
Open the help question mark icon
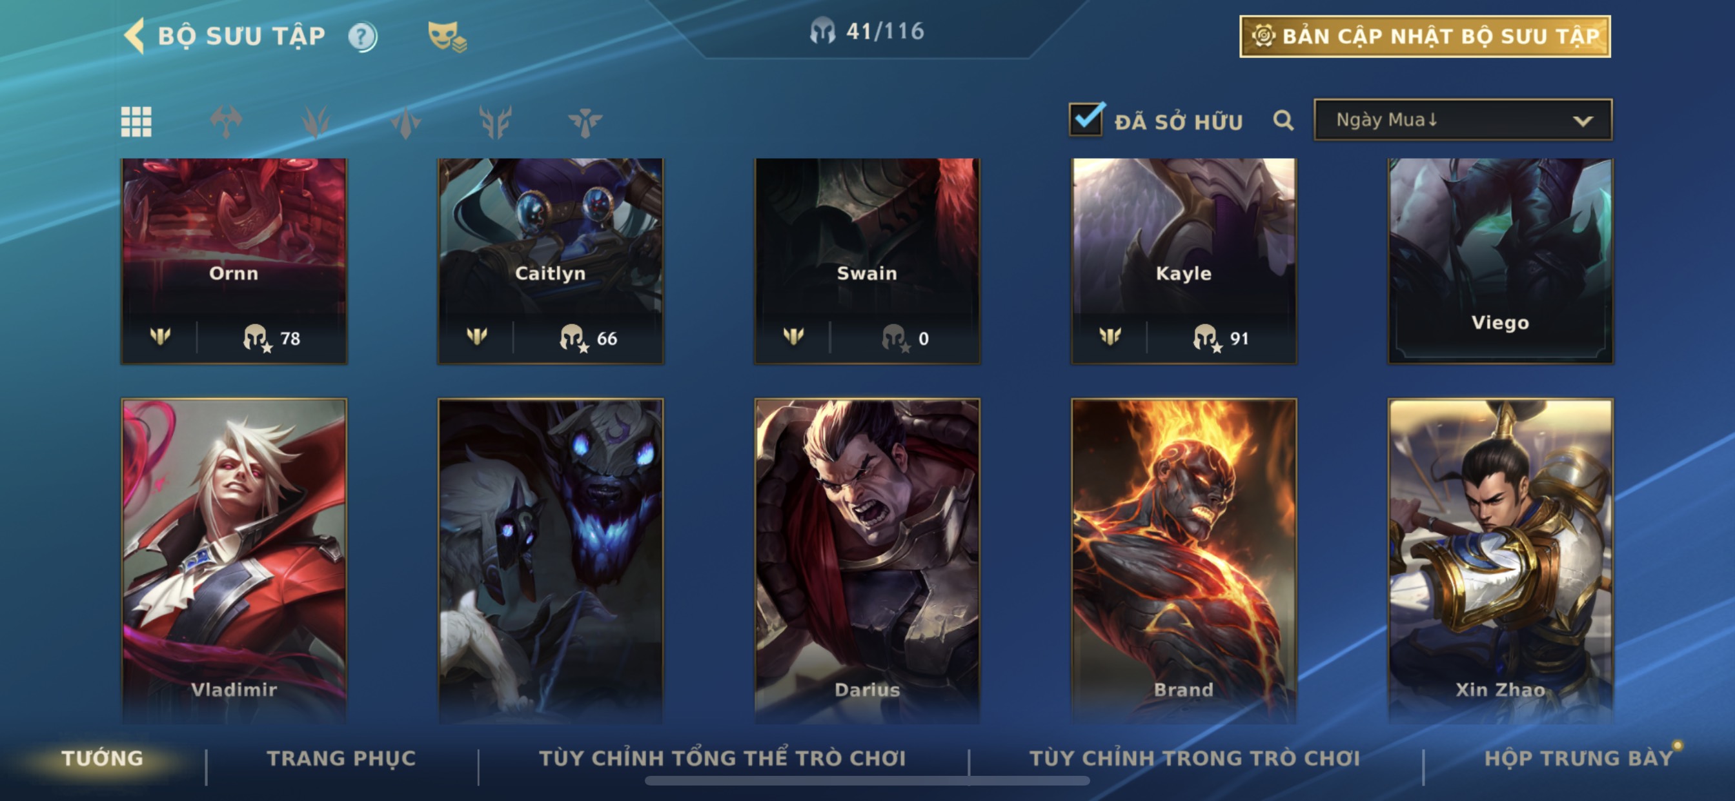pyautogui.click(x=362, y=36)
